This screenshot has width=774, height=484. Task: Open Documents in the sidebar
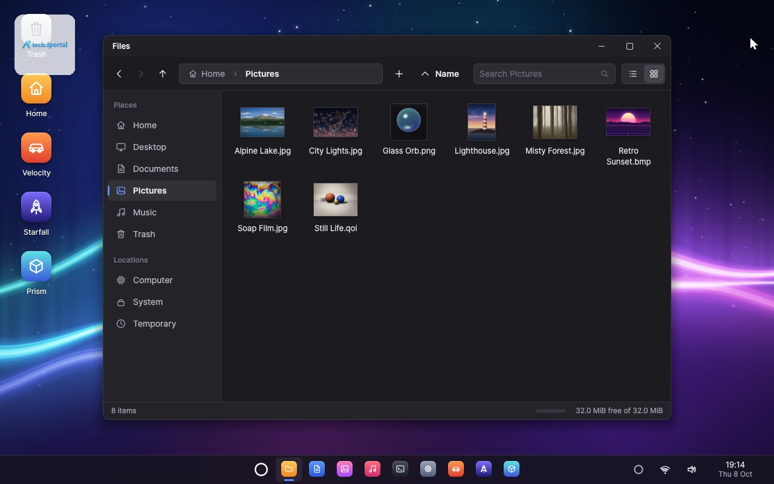[162, 169]
